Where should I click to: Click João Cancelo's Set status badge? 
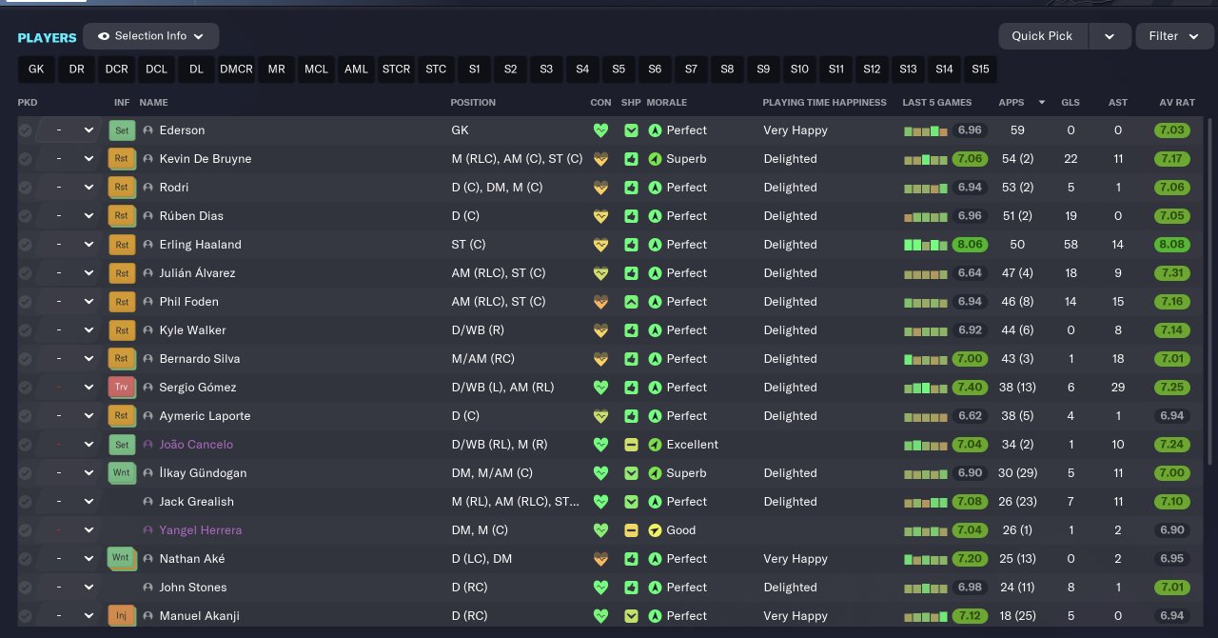(x=122, y=445)
